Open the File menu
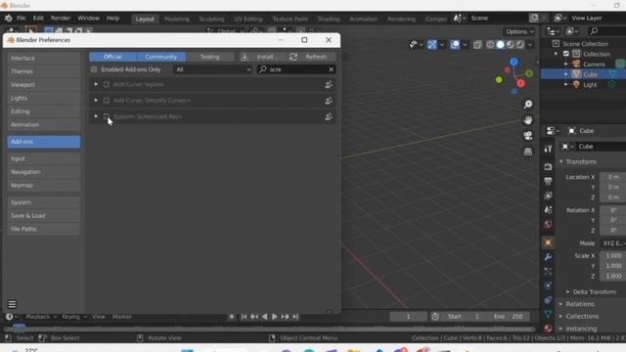Screen dimensions: 626x352 pos(22,18)
